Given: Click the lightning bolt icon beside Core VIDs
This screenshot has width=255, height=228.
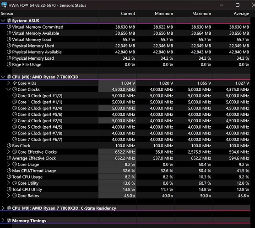Looking at the screenshot, I should click(x=15, y=83).
